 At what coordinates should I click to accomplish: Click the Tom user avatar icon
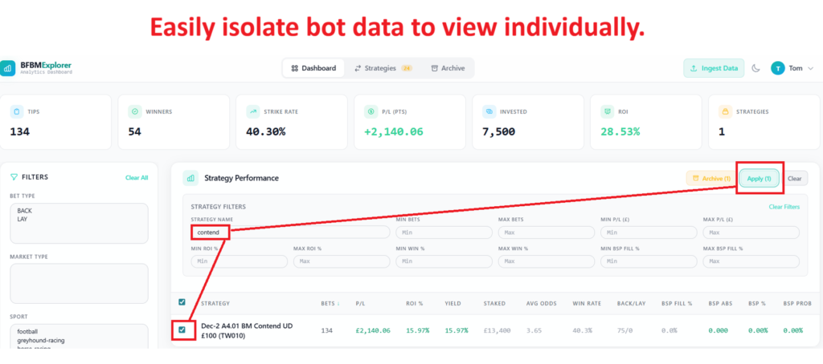pyautogui.click(x=777, y=68)
